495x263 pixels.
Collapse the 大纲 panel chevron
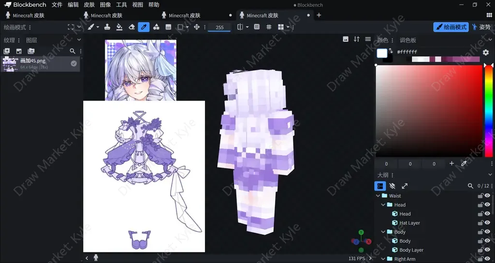(490, 175)
